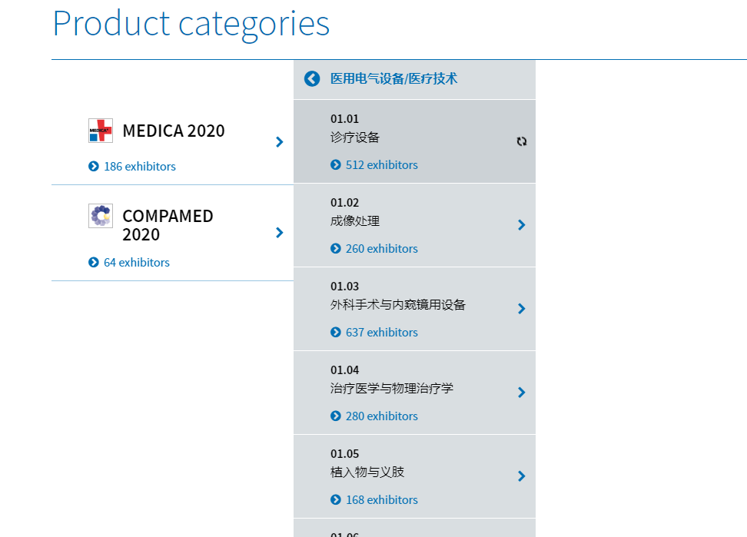Click circle arrow icon beside 64 exhibitors
This screenshot has width=747, height=537.
94,262
